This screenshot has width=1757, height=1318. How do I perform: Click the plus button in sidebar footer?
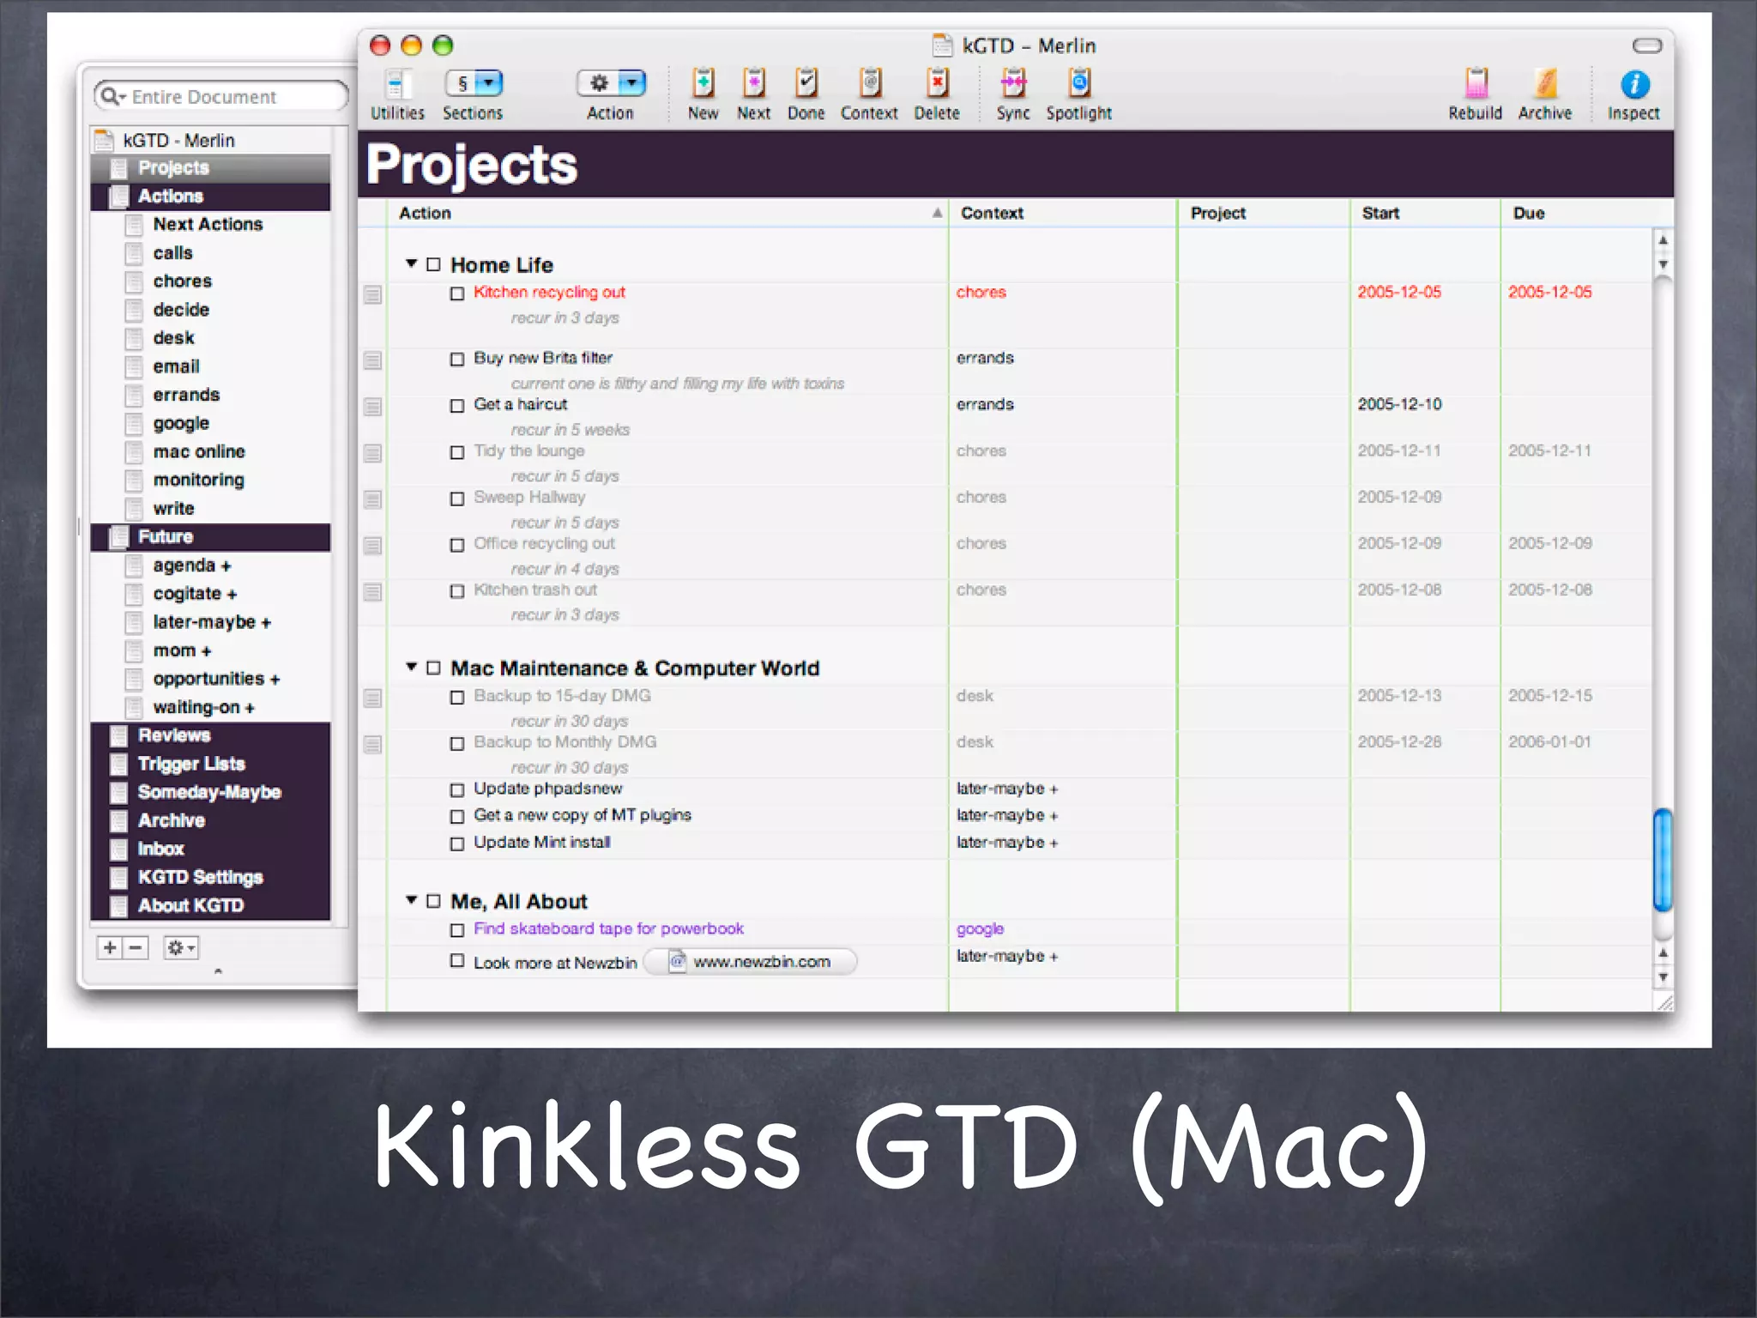110,947
